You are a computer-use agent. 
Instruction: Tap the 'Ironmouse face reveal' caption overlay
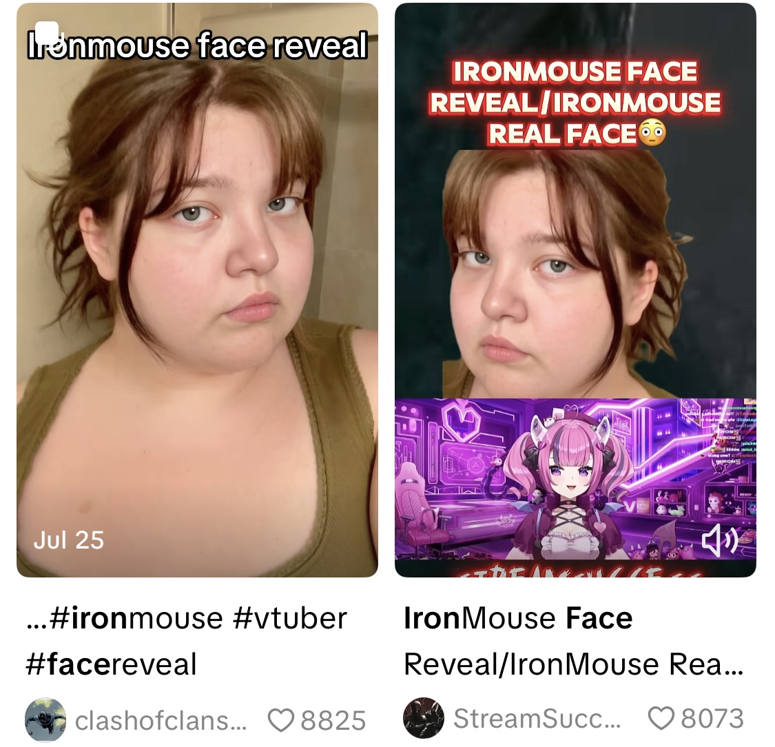197,45
